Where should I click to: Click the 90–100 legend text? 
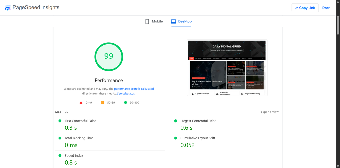pyautogui.click(x=135, y=103)
